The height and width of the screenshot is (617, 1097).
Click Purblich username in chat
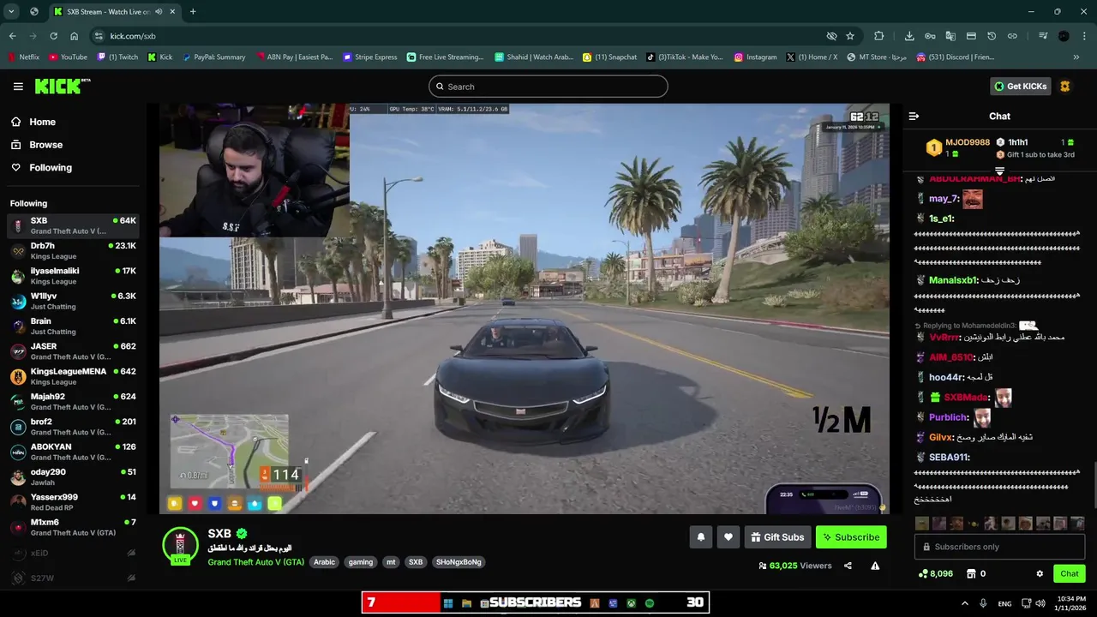(x=948, y=417)
